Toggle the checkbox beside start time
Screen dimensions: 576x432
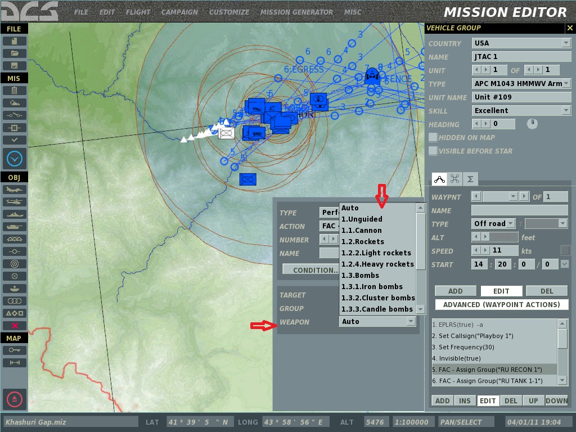point(565,264)
